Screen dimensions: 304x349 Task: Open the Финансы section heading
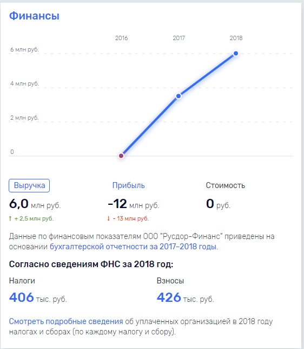34,16
